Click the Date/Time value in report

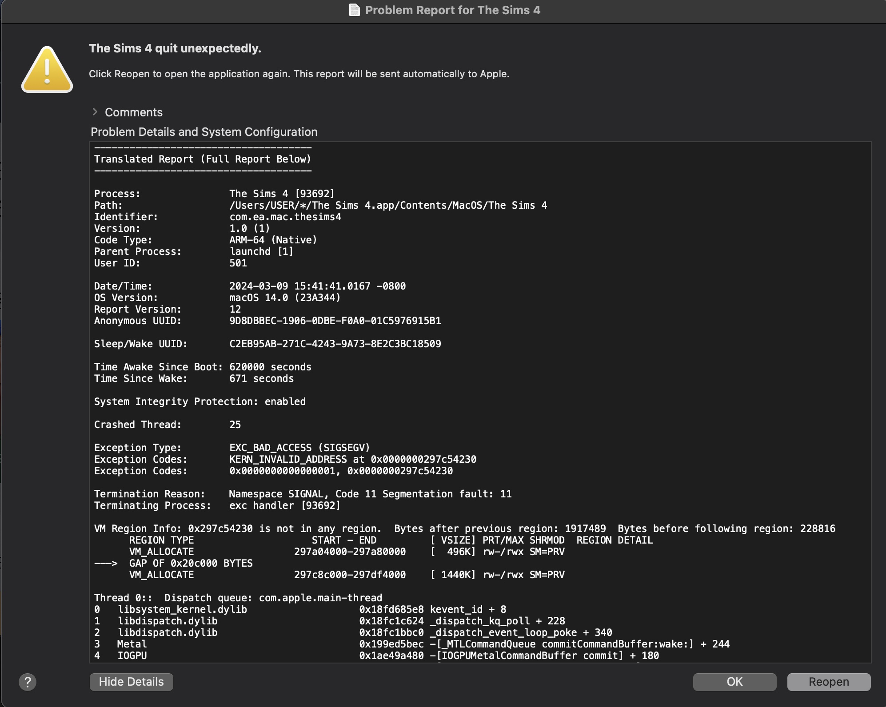pyautogui.click(x=317, y=286)
